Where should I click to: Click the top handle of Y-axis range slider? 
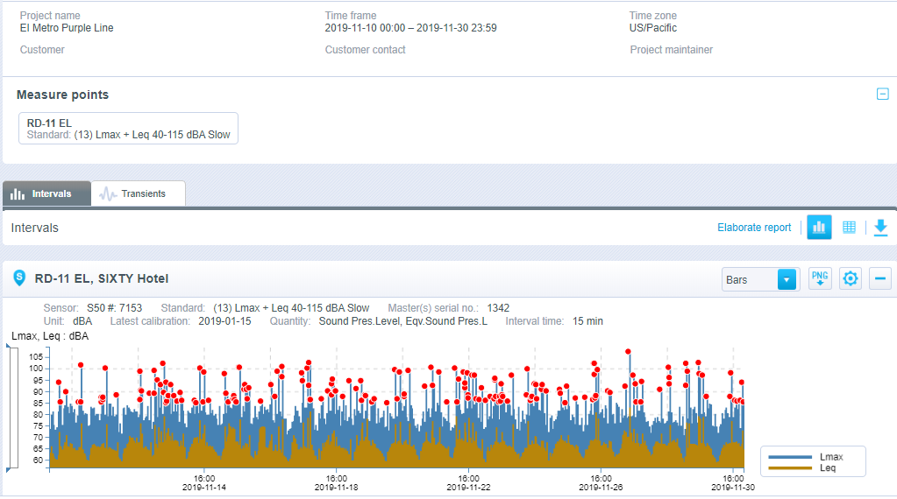[10, 348]
